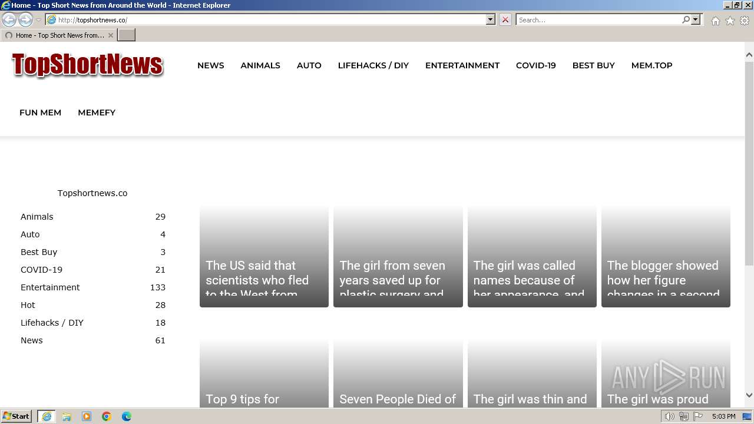Open the Windows Start button
The image size is (754, 424).
(x=16, y=416)
